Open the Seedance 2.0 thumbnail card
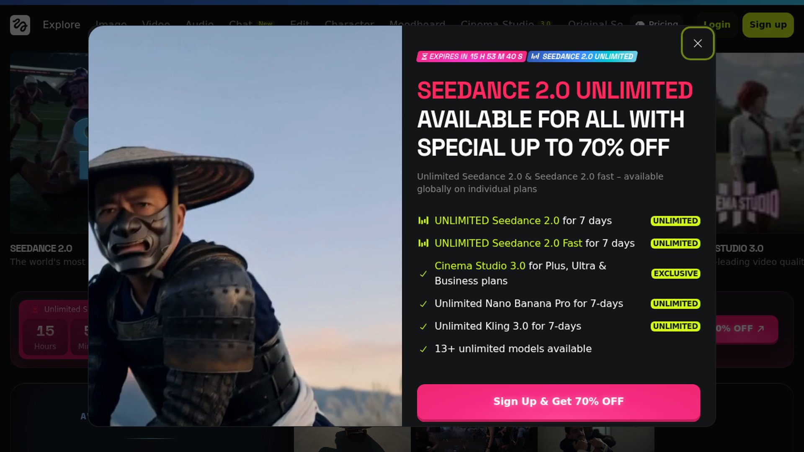Viewport: 804px width, 452px height. 49,142
